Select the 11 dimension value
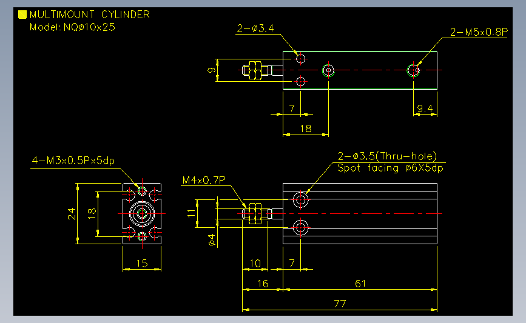526x323 pixels. point(191,213)
